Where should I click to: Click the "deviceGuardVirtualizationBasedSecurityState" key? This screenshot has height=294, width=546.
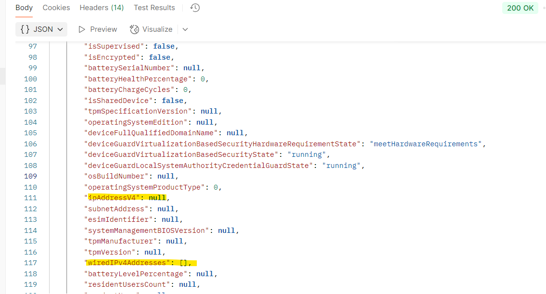click(181, 154)
